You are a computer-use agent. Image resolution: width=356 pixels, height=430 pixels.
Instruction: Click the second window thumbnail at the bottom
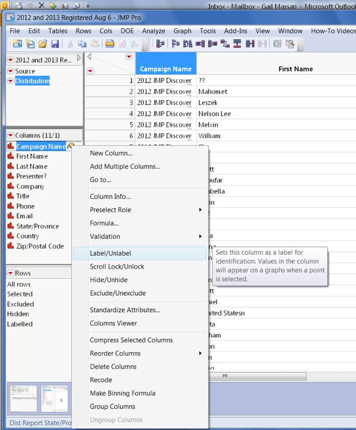[55, 398]
